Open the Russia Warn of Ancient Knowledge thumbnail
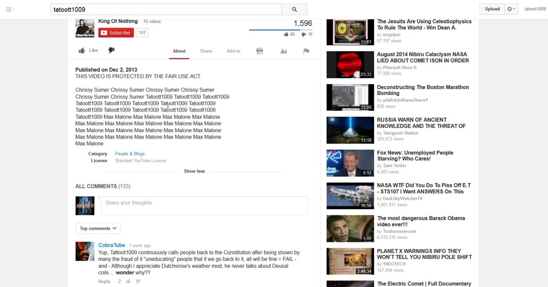This screenshot has width=548, height=287. tap(350, 130)
